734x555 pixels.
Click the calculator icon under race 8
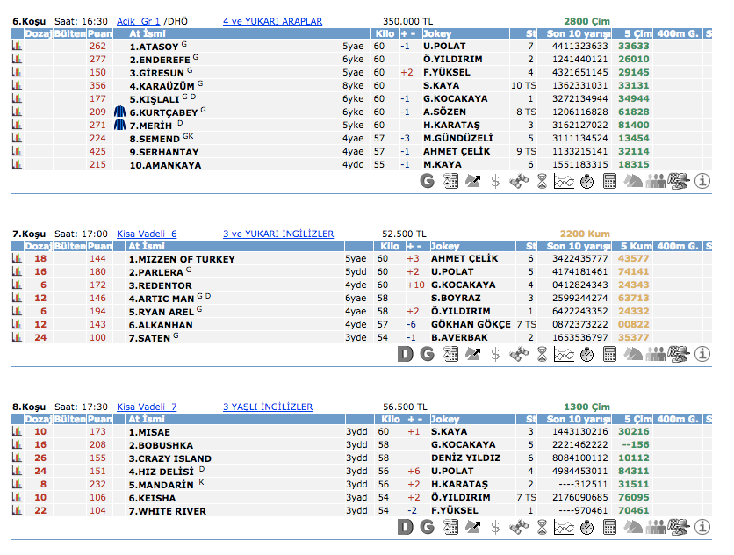point(610,527)
